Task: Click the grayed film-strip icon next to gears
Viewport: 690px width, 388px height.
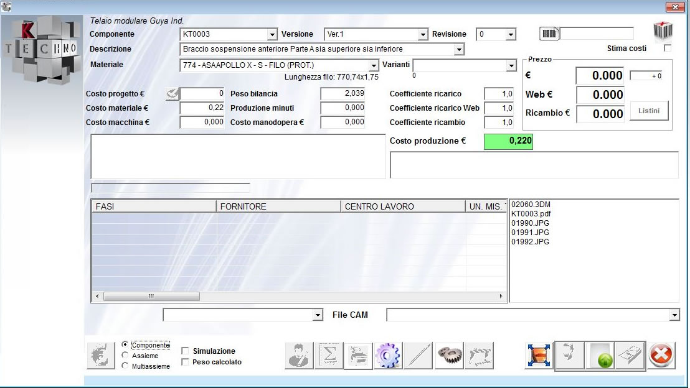Action: pos(480,355)
